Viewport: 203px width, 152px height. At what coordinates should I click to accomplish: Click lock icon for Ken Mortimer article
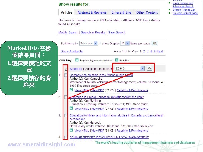pyautogui.click(x=71, y=108)
